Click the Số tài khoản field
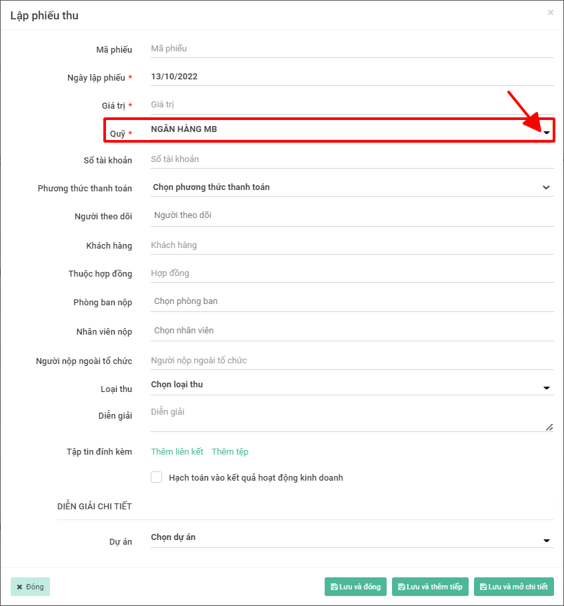Screen dimensions: 564x606 (x=351, y=159)
